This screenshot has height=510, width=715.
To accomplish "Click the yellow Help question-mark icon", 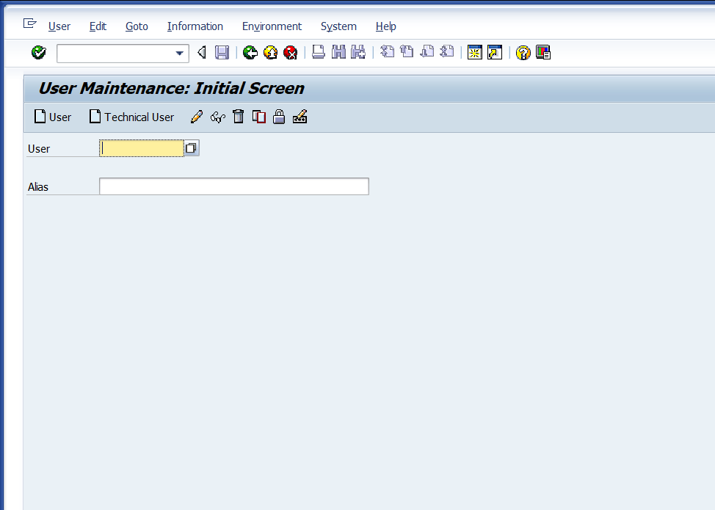I will click(x=523, y=53).
